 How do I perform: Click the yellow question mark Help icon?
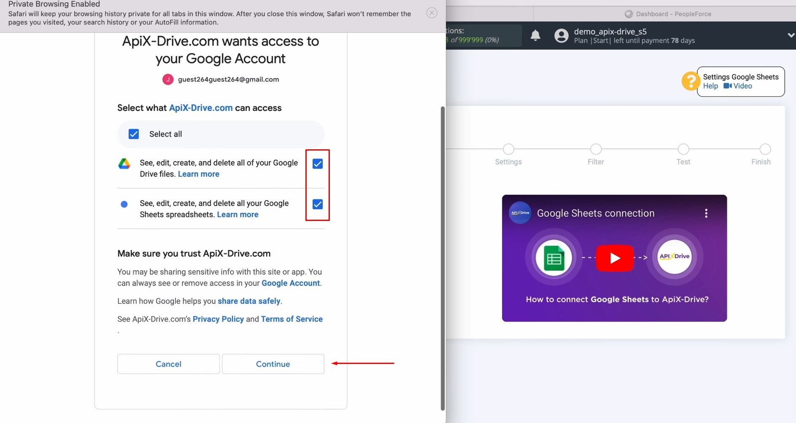(691, 81)
